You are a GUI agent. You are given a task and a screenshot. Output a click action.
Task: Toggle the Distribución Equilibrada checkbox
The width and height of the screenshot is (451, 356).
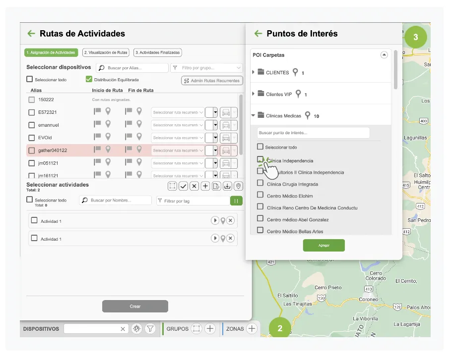[x=89, y=79]
